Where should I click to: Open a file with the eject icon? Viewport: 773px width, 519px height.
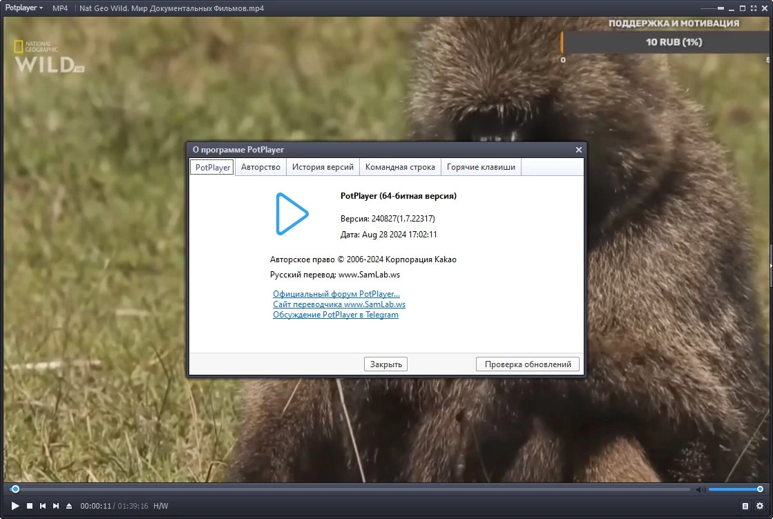pyautogui.click(x=69, y=506)
